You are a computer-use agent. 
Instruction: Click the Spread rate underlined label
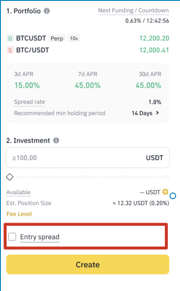click(30, 102)
